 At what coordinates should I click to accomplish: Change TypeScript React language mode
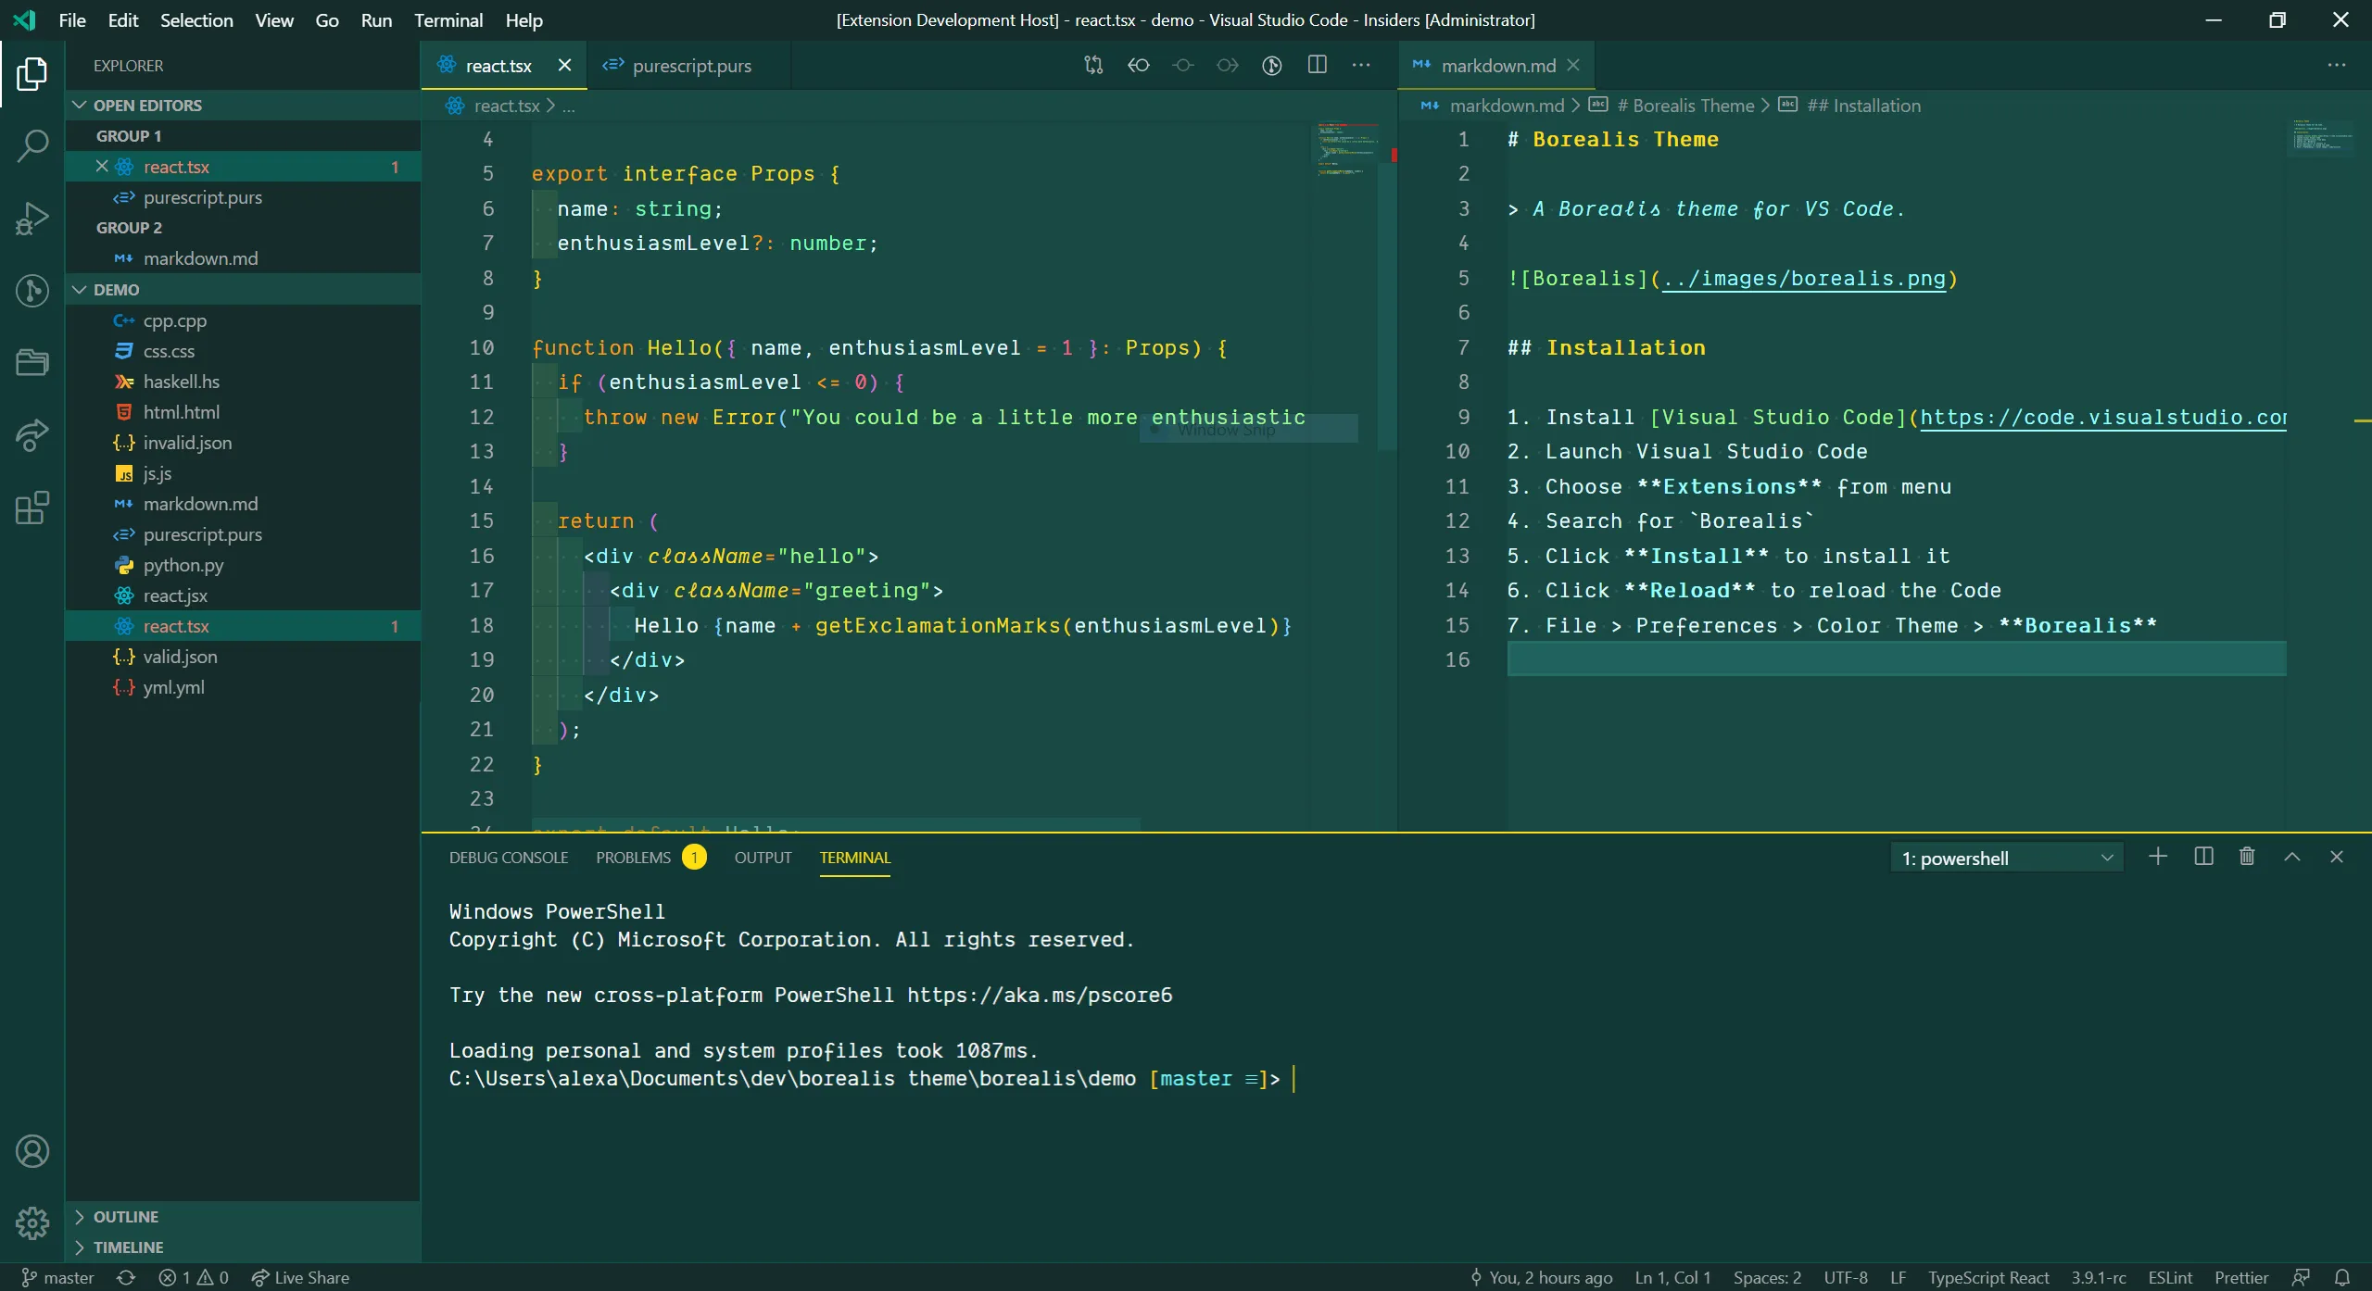coord(1988,1277)
